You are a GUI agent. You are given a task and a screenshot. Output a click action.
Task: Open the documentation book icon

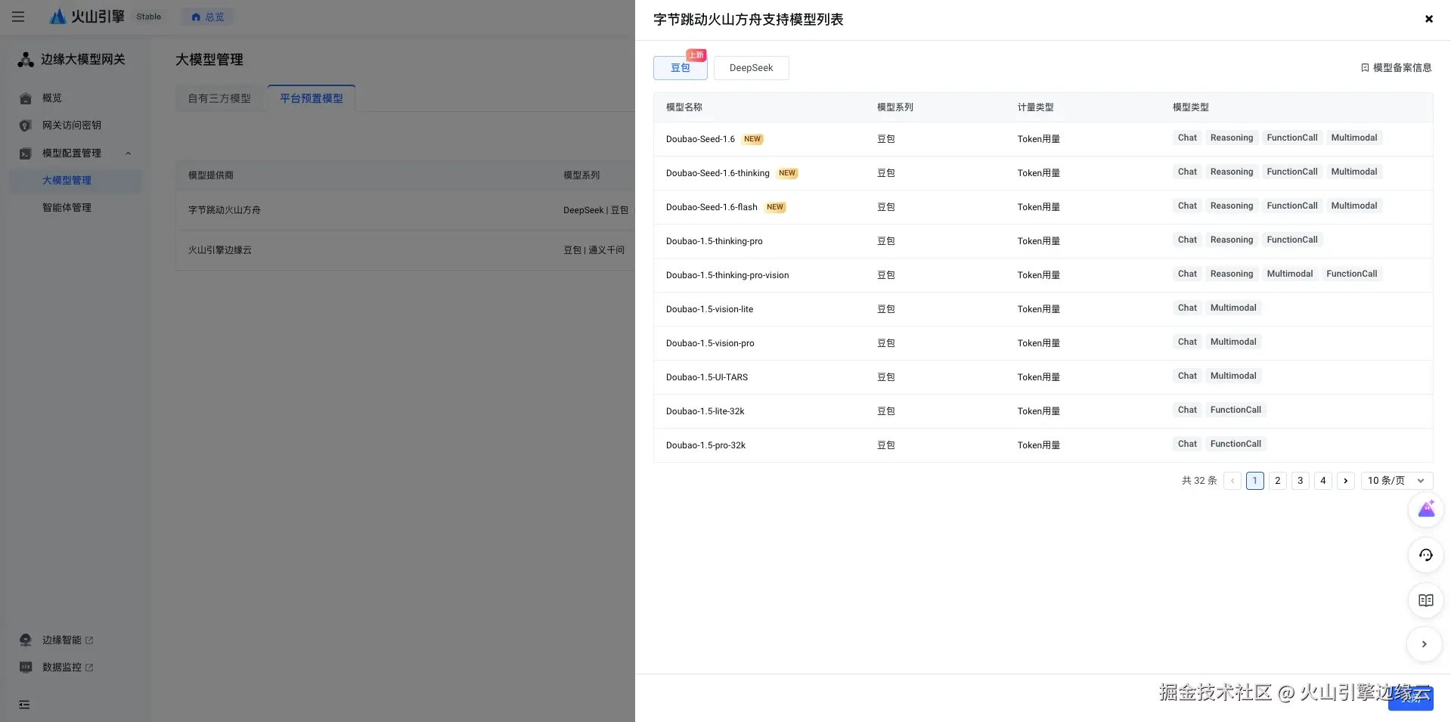1426,600
